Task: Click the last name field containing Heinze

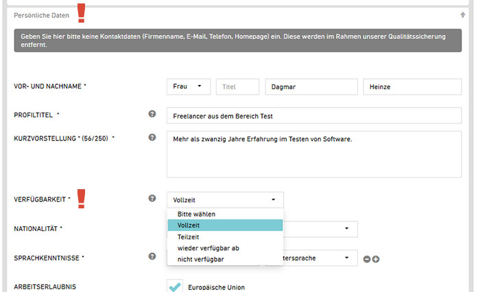Action: click(411, 86)
